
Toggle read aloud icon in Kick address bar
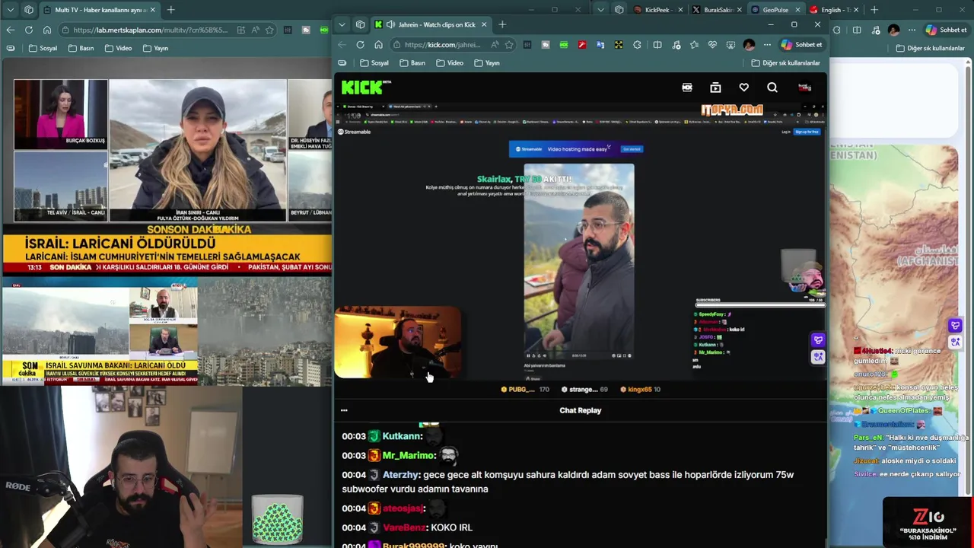495,45
